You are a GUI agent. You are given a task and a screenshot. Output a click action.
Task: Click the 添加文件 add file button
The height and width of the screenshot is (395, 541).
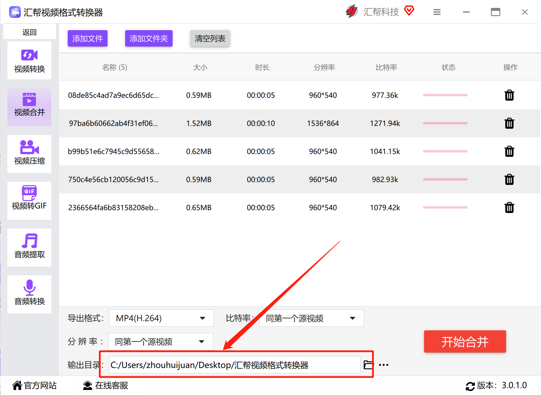coord(88,38)
